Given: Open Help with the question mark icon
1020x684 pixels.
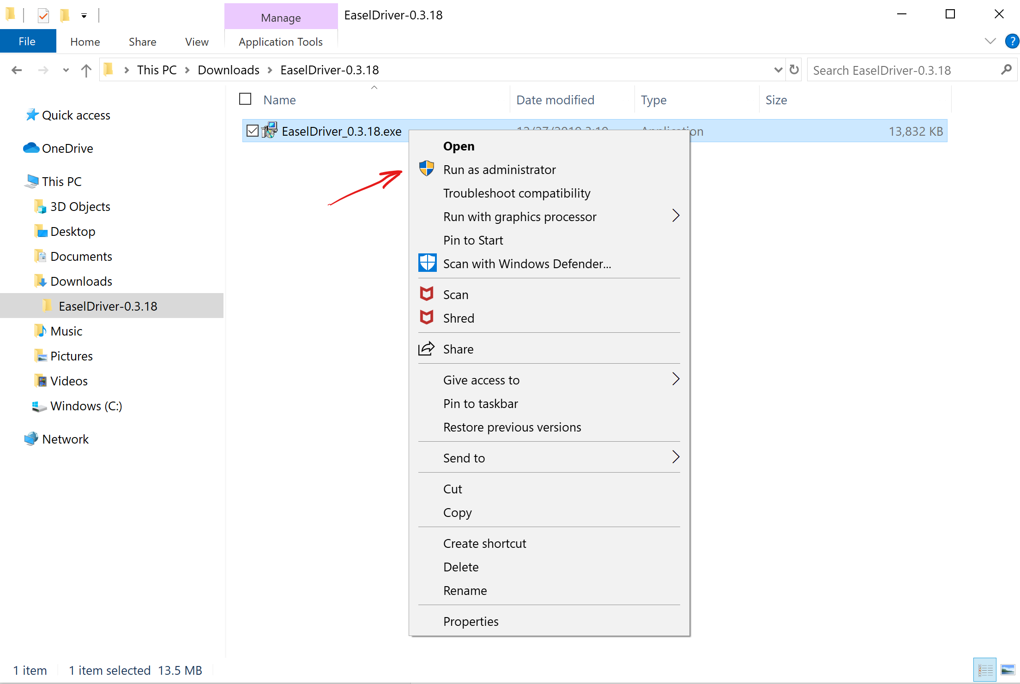Looking at the screenshot, I should tap(1012, 41).
